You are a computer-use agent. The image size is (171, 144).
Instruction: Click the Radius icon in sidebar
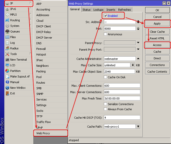(7, 48)
